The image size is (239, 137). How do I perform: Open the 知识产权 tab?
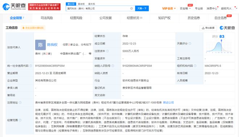click(164, 18)
